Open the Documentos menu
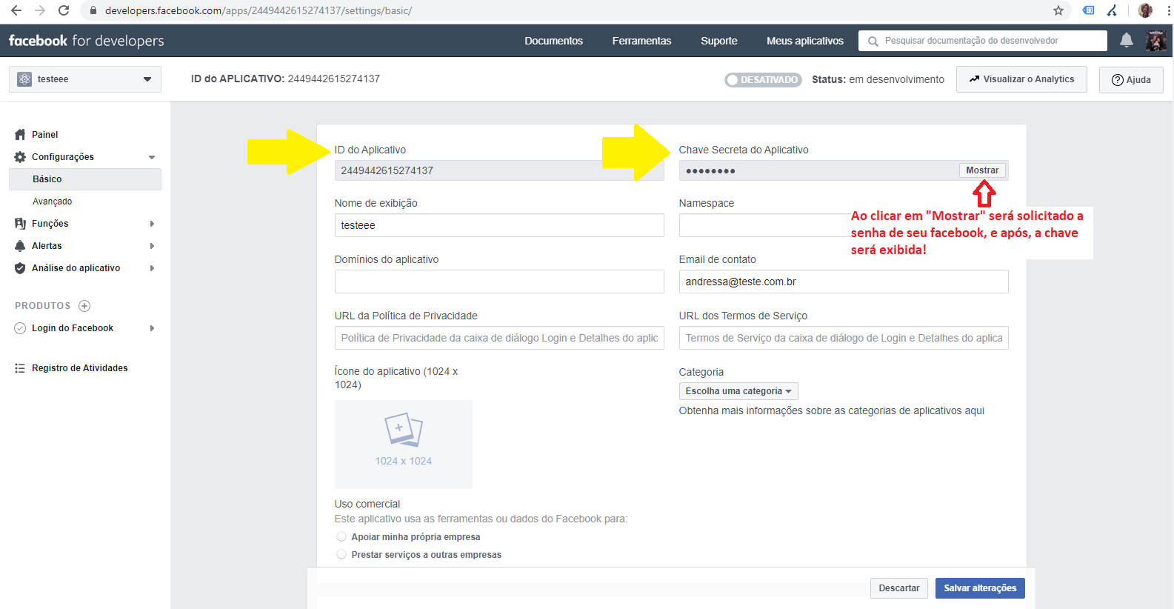Image resolution: width=1174 pixels, height=609 pixels. (553, 41)
